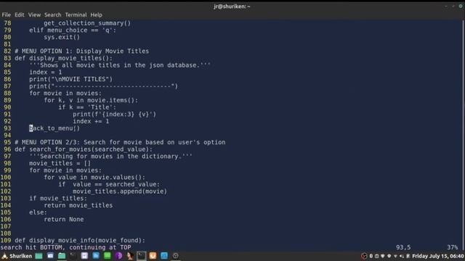This screenshot has width=465, height=261.
Task: Open the Edit menu
Action: (20, 14)
